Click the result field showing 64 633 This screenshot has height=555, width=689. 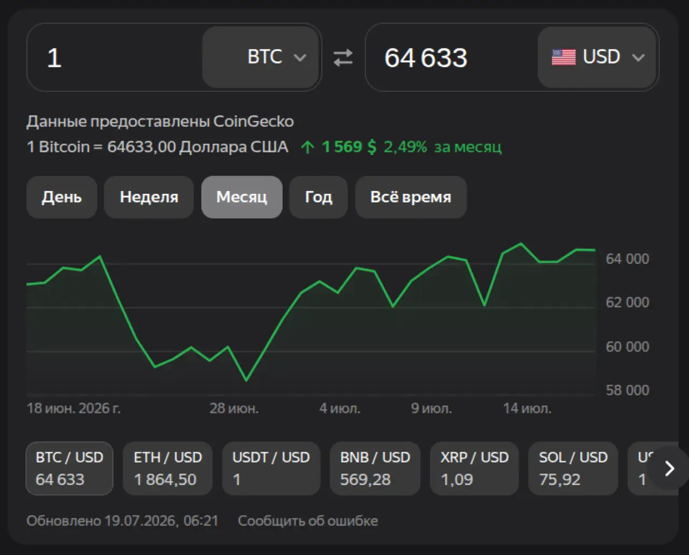[x=452, y=58]
